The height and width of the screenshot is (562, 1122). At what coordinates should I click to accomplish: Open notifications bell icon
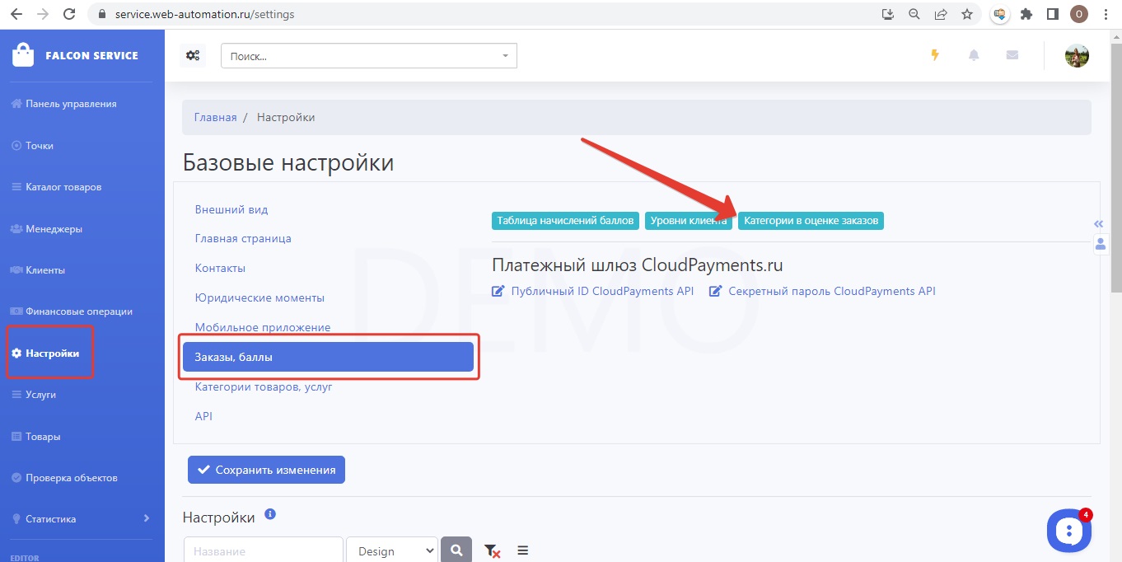[974, 55]
